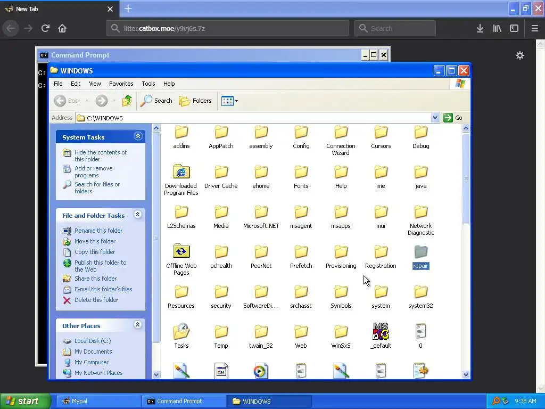Open the View menu
This screenshot has width=545, height=409.
pos(95,84)
